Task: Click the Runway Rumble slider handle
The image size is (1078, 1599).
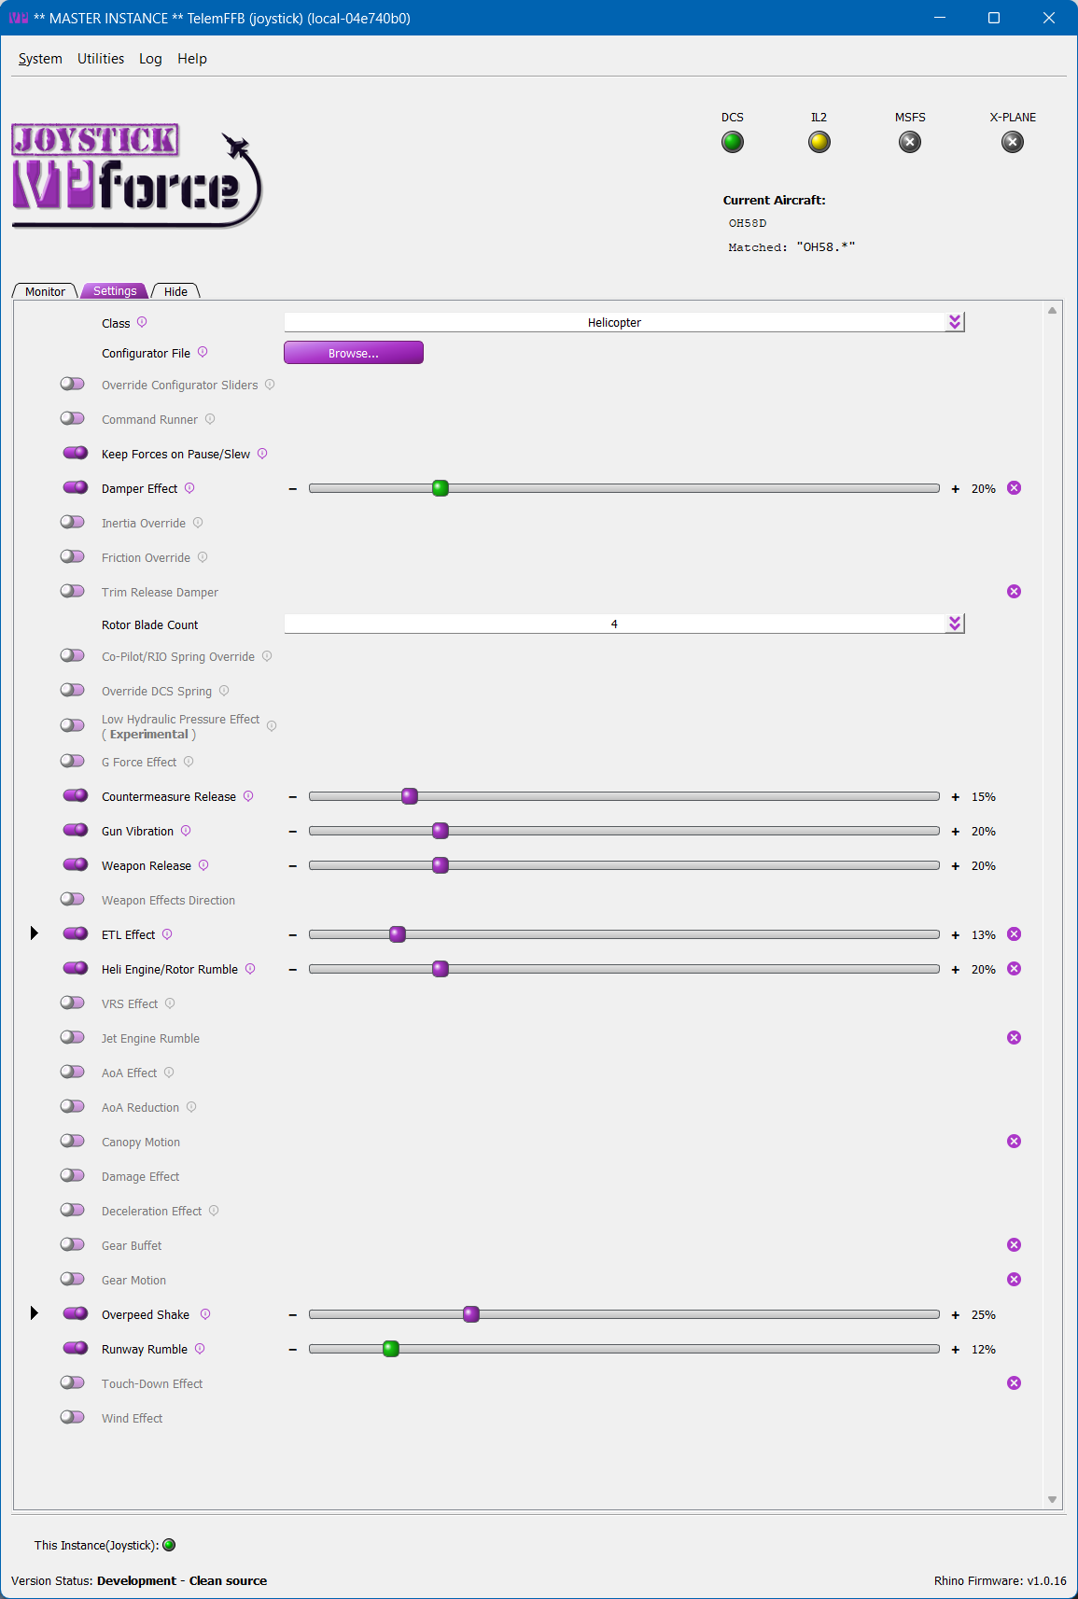Action: pyautogui.click(x=391, y=1349)
